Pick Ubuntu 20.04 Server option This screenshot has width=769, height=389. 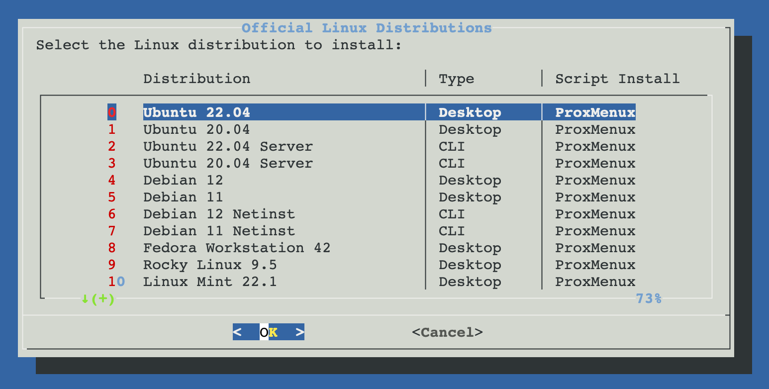click(228, 163)
